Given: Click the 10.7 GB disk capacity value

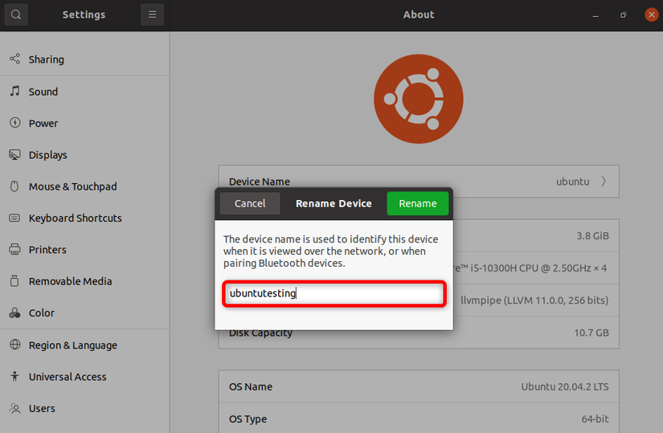Looking at the screenshot, I should (x=591, y=333).
